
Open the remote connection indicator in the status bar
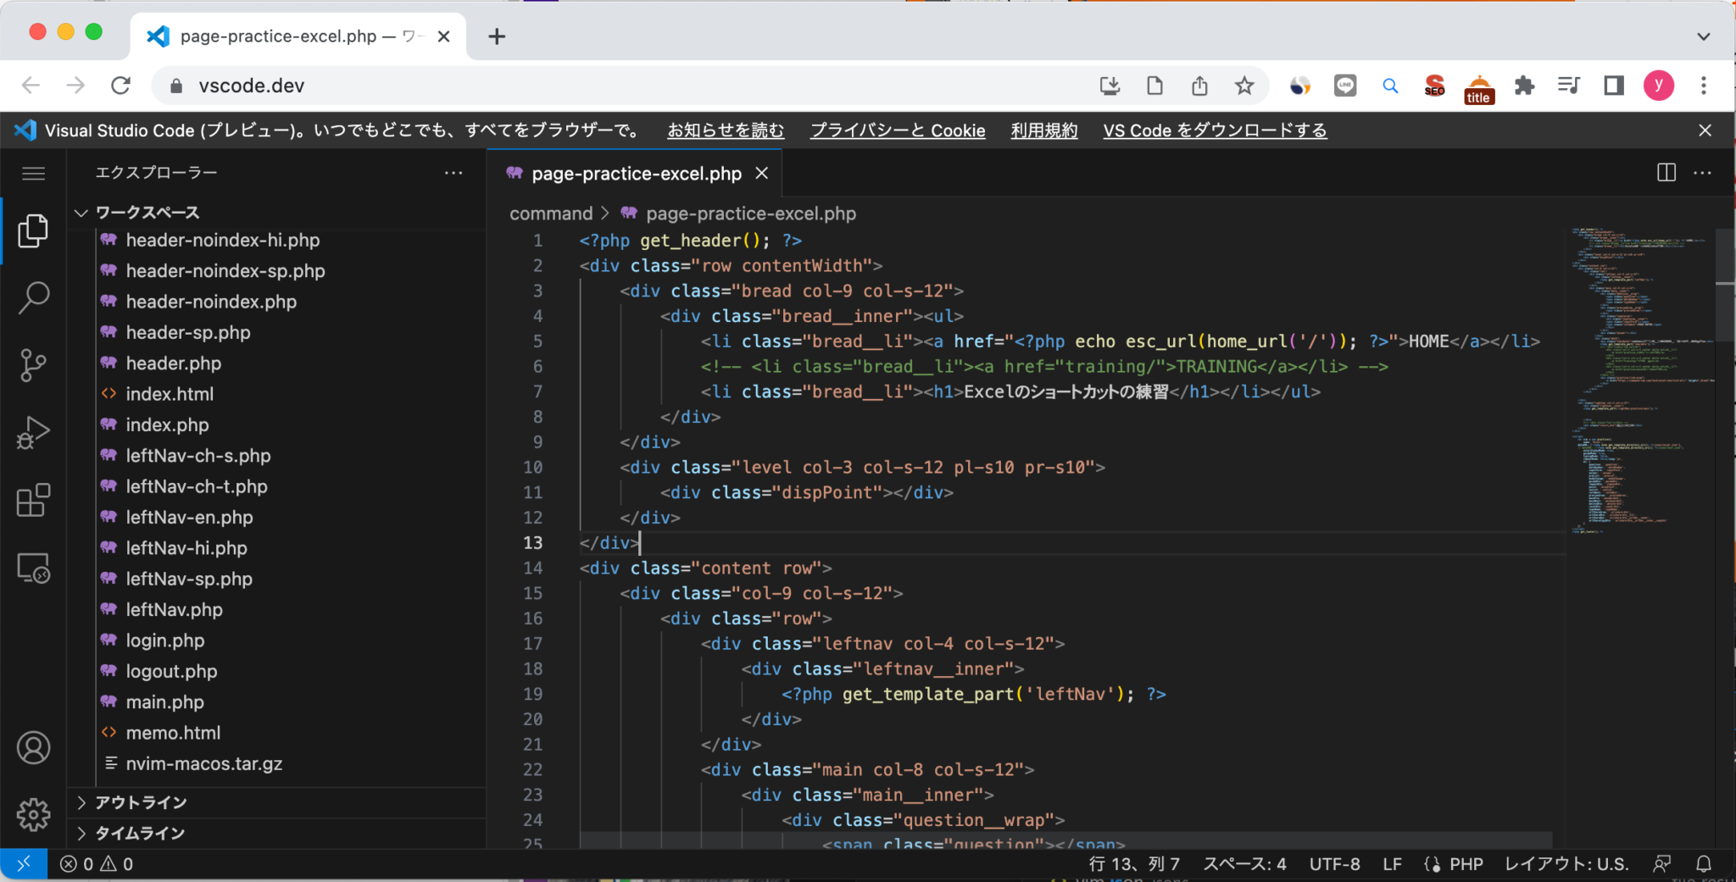(x=25, y=863)
